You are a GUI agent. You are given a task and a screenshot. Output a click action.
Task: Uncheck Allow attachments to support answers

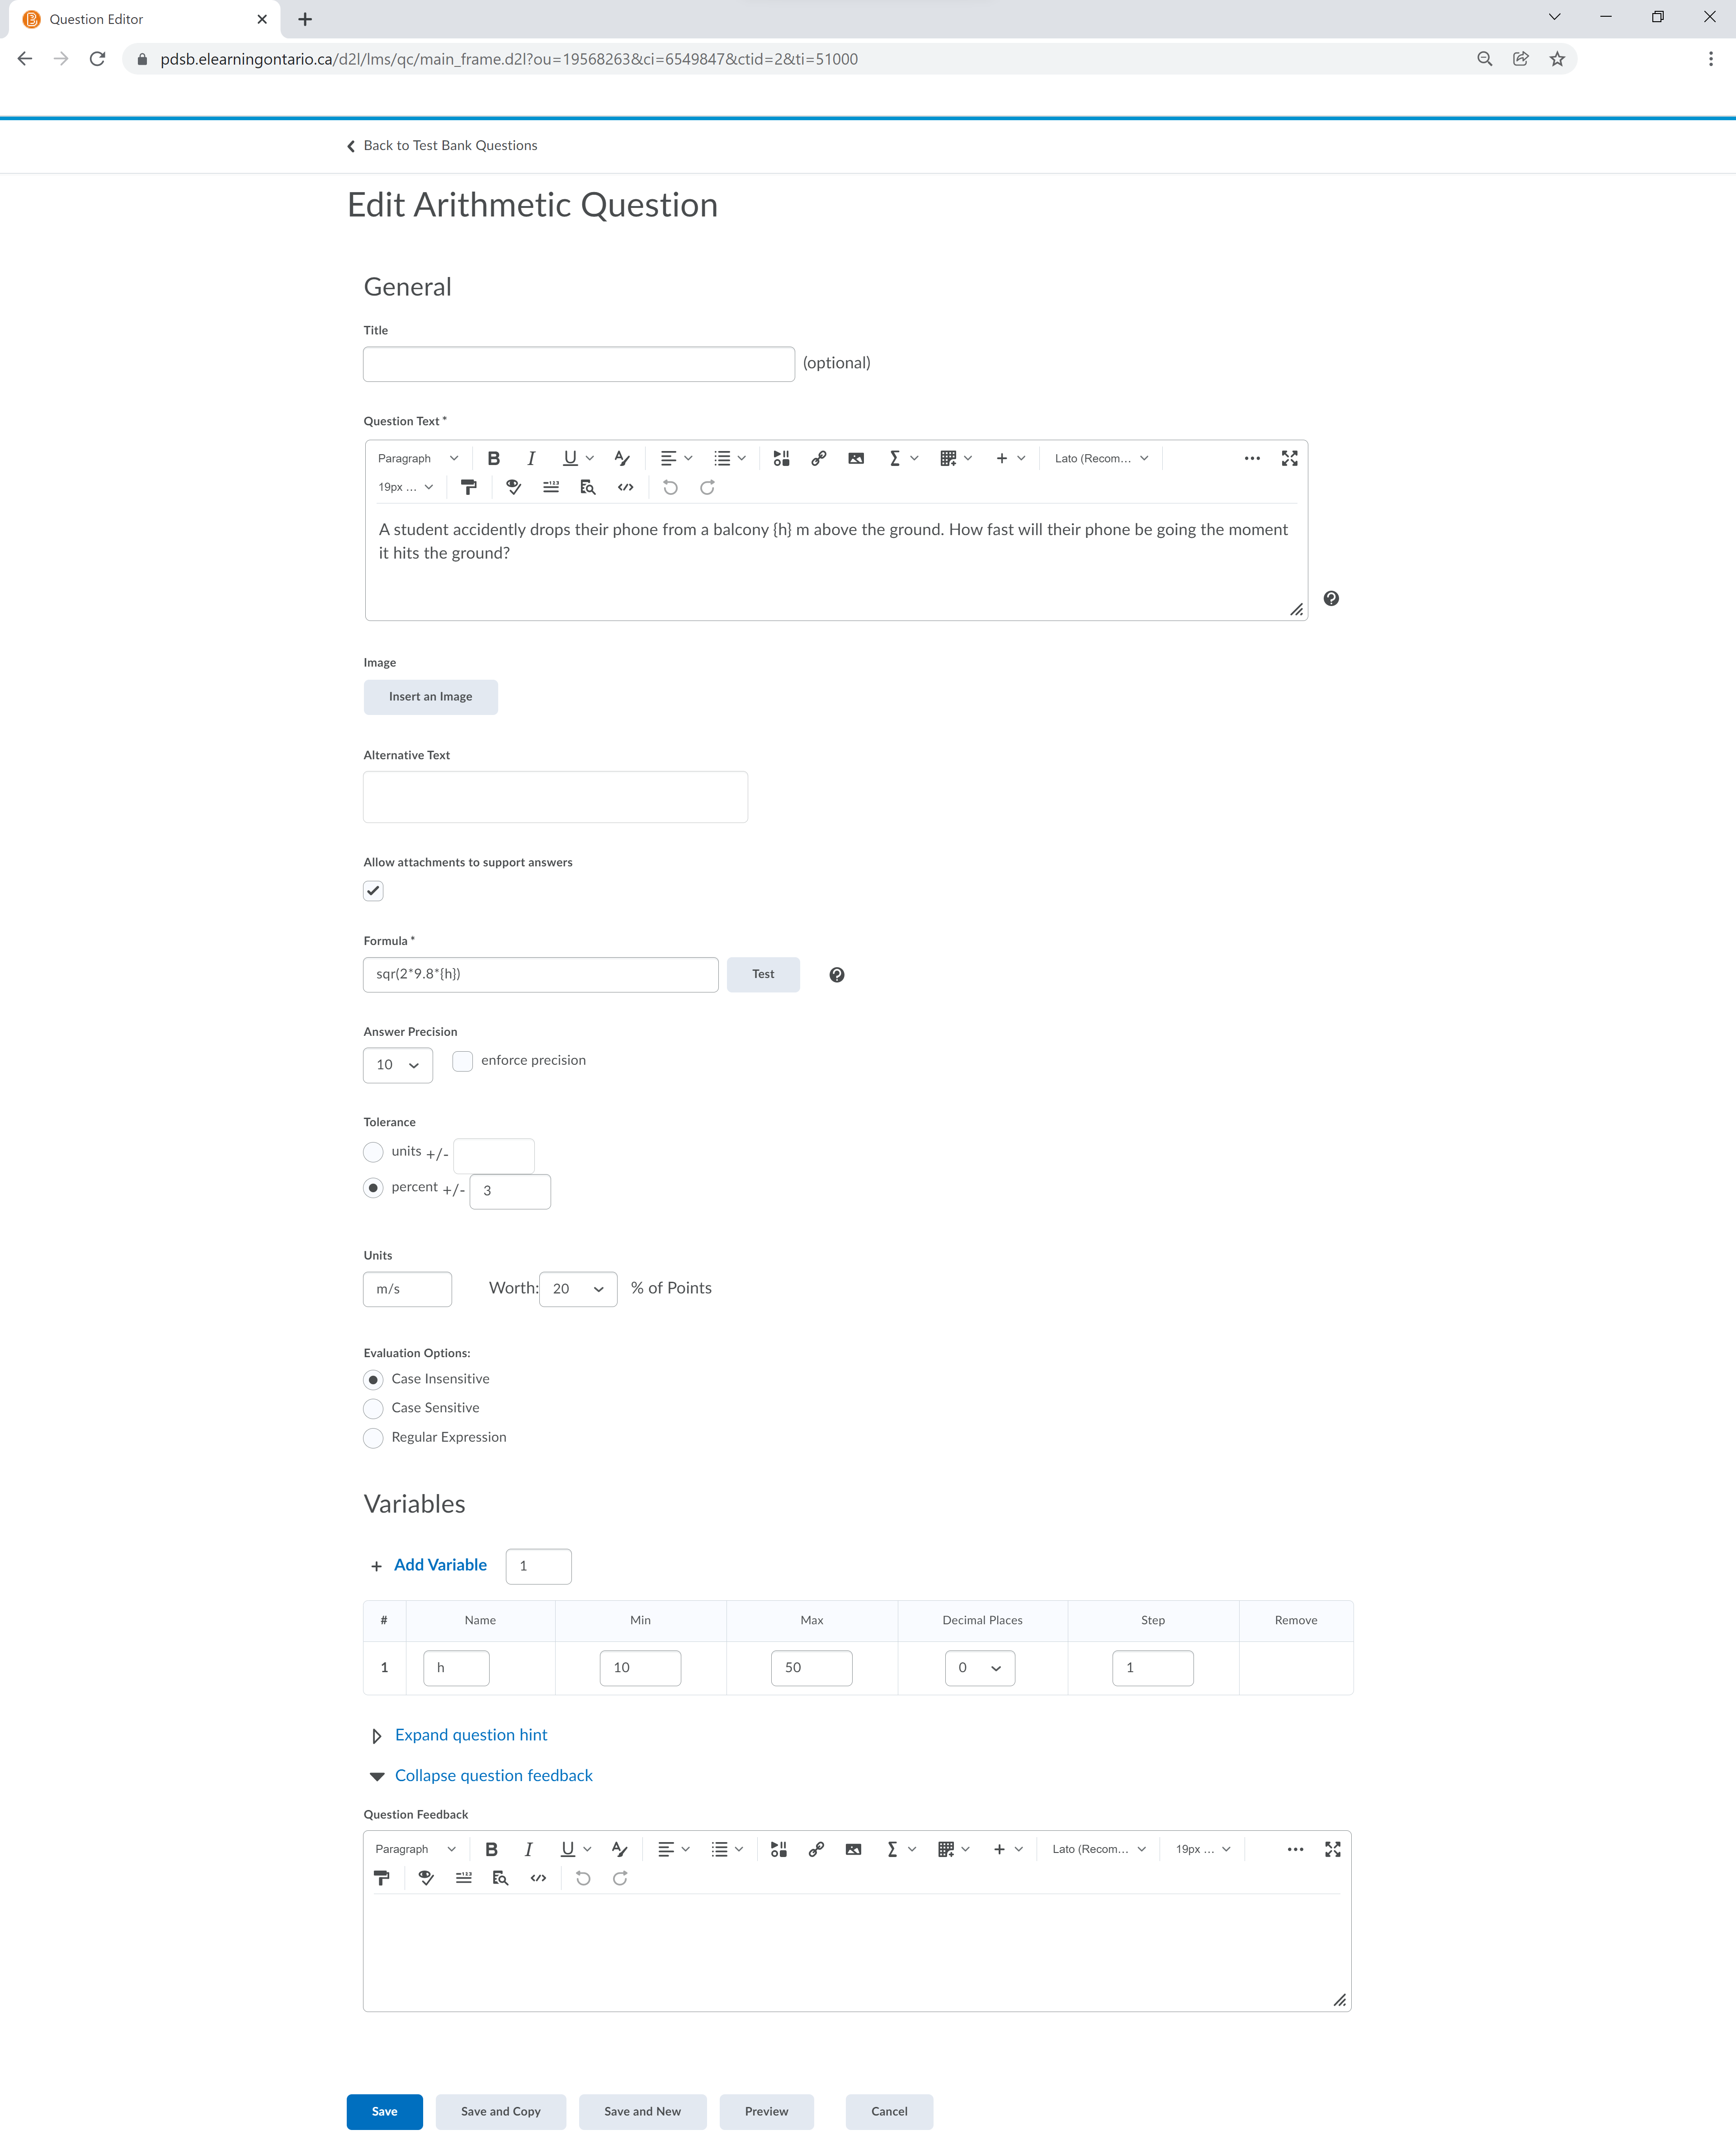[373, 891]
